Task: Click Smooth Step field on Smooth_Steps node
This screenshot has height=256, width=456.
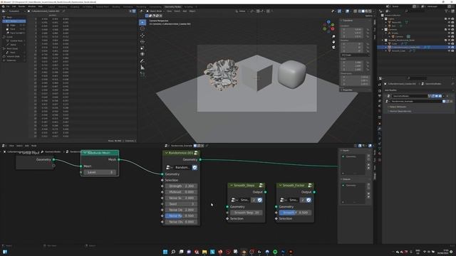Action: pyautogui.click(x=247, y=213)
